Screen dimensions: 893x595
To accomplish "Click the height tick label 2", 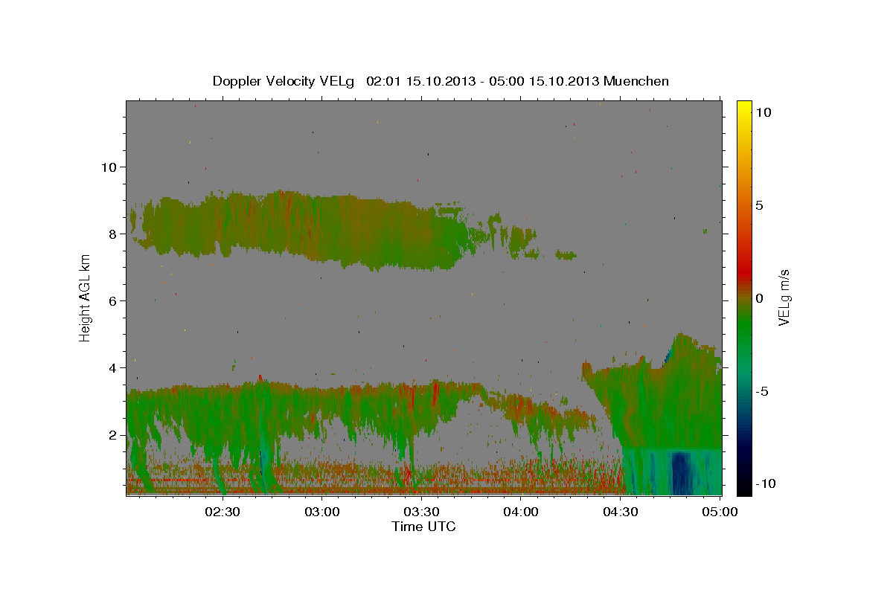I will click(112, 435).
